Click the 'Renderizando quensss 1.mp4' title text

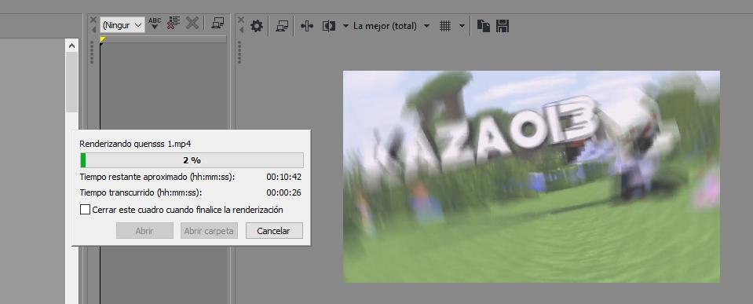click(135, 144)
